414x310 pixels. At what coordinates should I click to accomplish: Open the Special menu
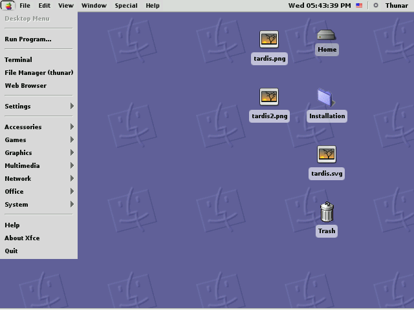(126, 6)
